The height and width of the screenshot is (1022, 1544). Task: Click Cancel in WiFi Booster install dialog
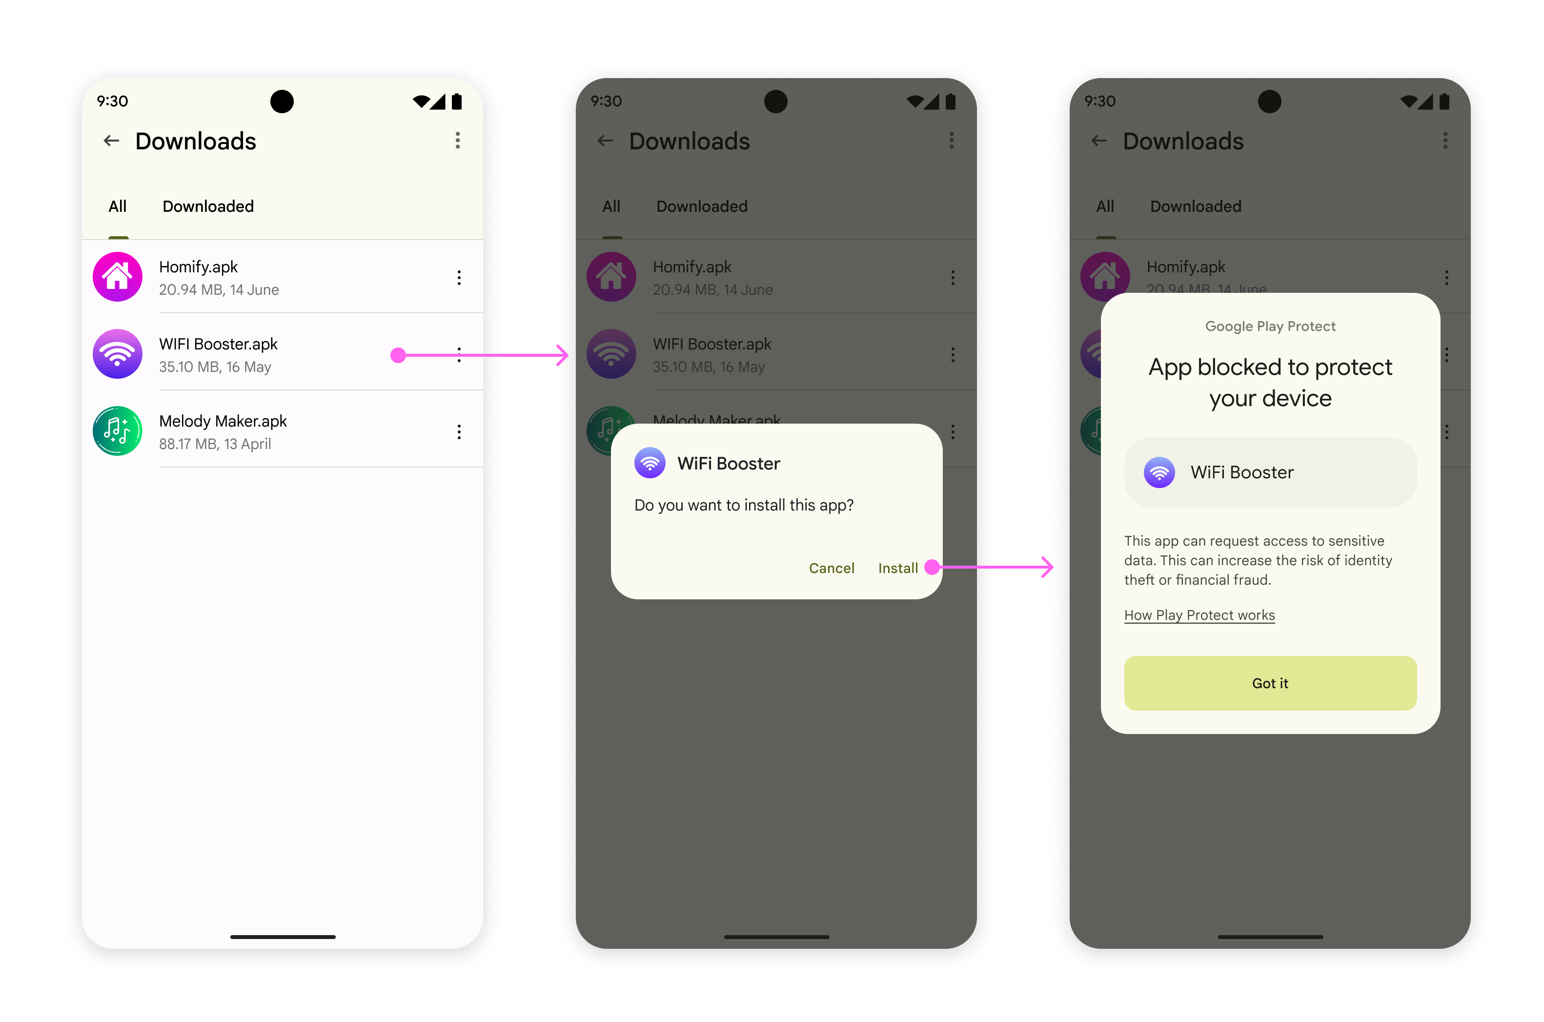[x=832, y=567]
